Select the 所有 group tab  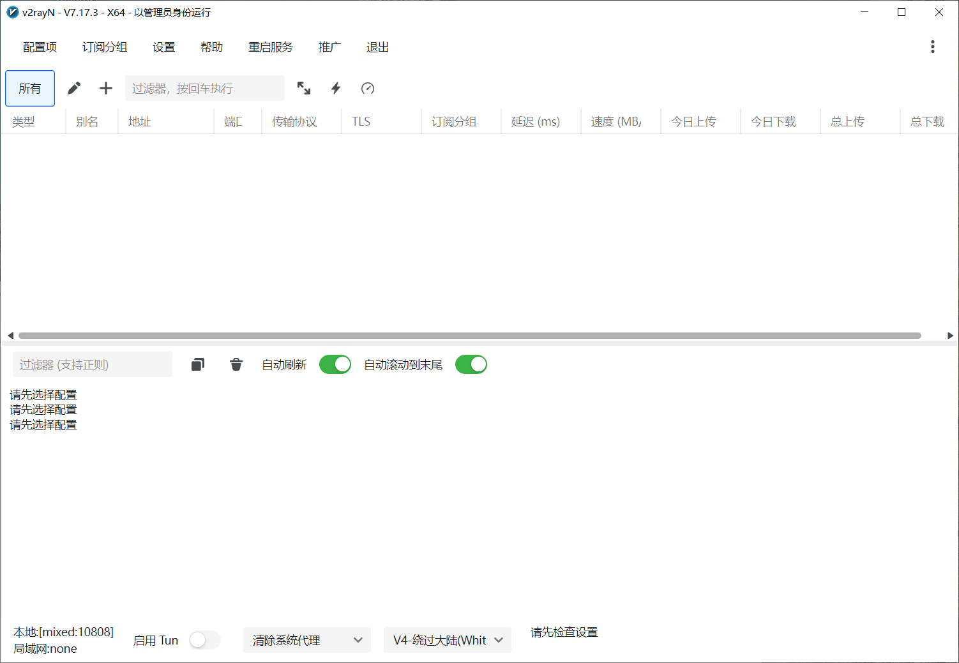point(30,88)
